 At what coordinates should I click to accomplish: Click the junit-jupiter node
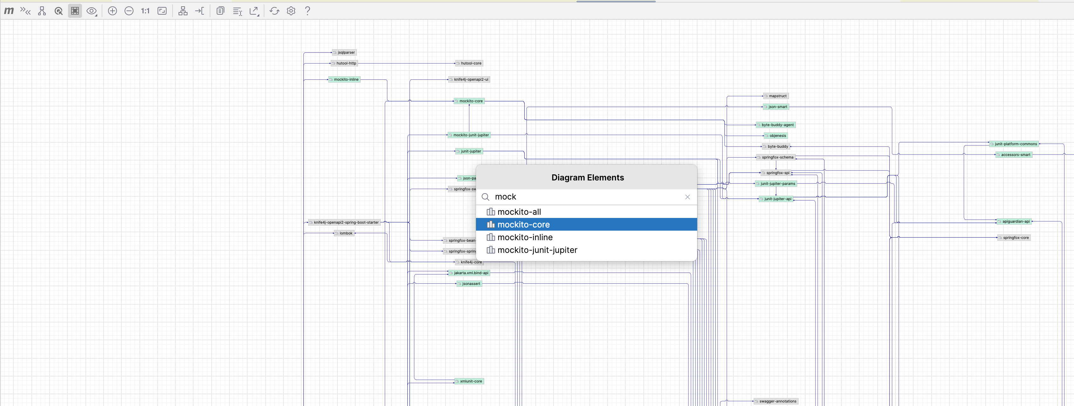click(x=469, y=151)
